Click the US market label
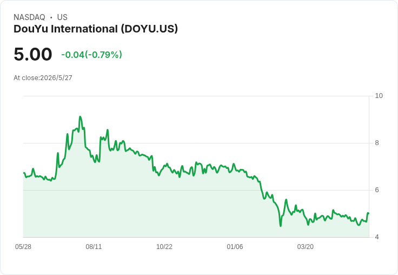This screenshot has width=398, height=275. click(62, 17)
